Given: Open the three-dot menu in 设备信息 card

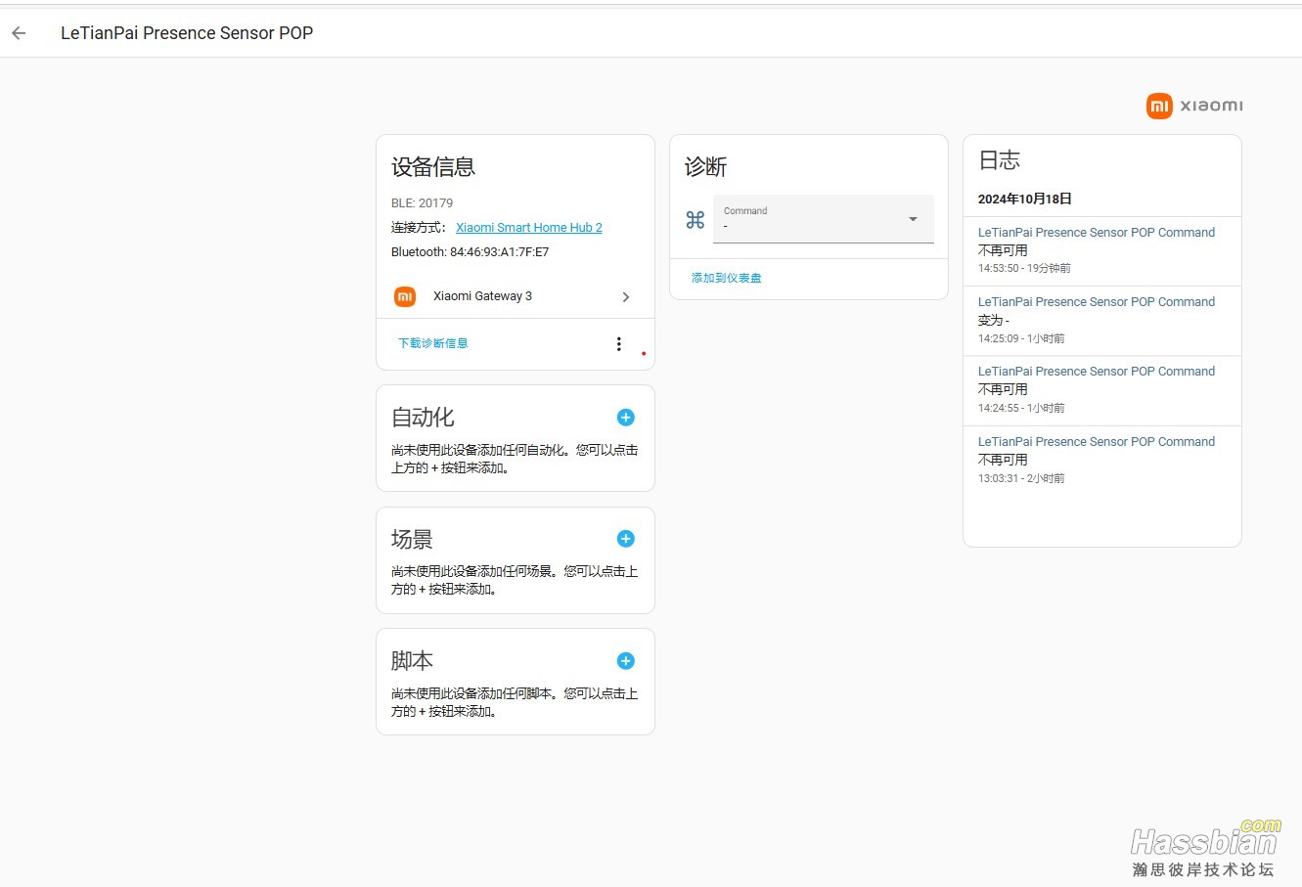Looking at the screenshot, I should point(618,343).
